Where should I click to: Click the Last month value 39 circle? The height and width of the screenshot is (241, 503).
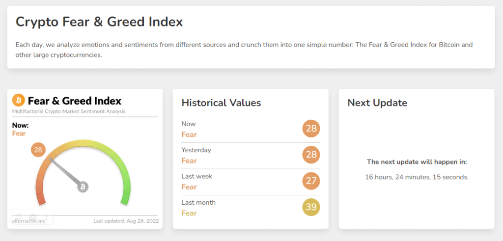311,207
